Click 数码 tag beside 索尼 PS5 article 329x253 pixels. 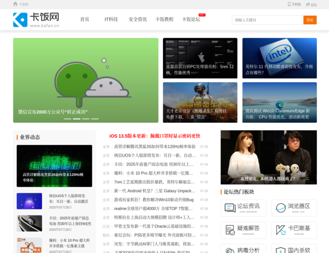[x=106, y=235]
